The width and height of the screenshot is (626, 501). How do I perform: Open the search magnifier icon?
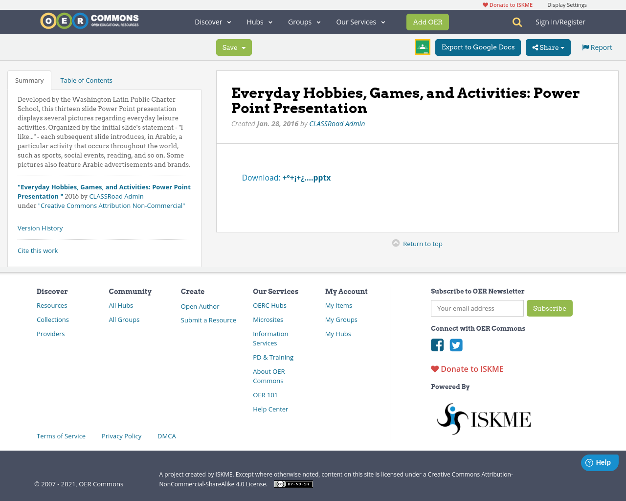pyautogui.click(x=517, y=22)
